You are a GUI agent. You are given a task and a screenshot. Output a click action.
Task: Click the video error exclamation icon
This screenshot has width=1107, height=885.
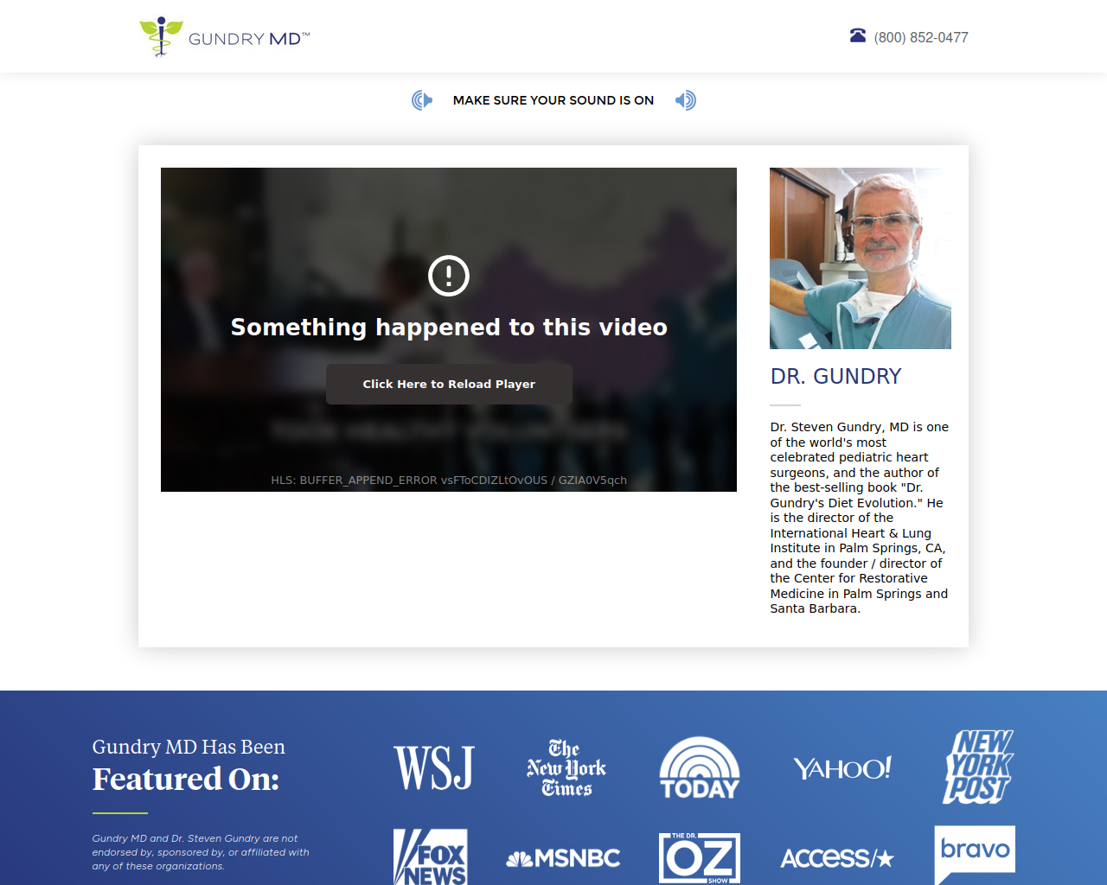click(449, 276)
